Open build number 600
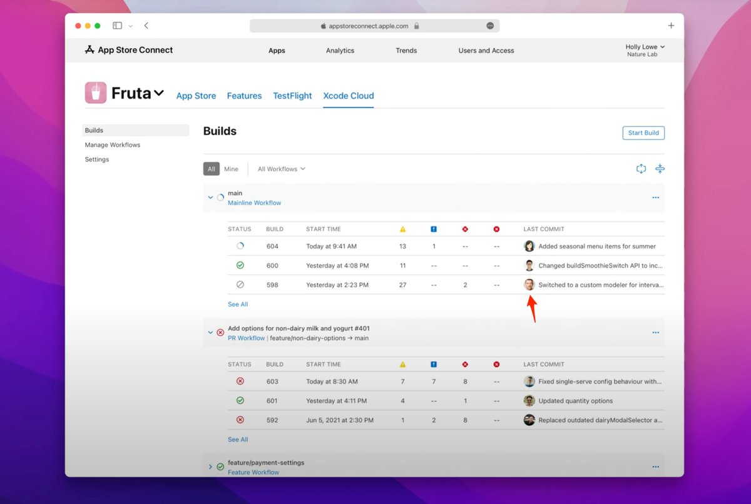The height and width of the screenshot is (504, 751). click(272, 266)
